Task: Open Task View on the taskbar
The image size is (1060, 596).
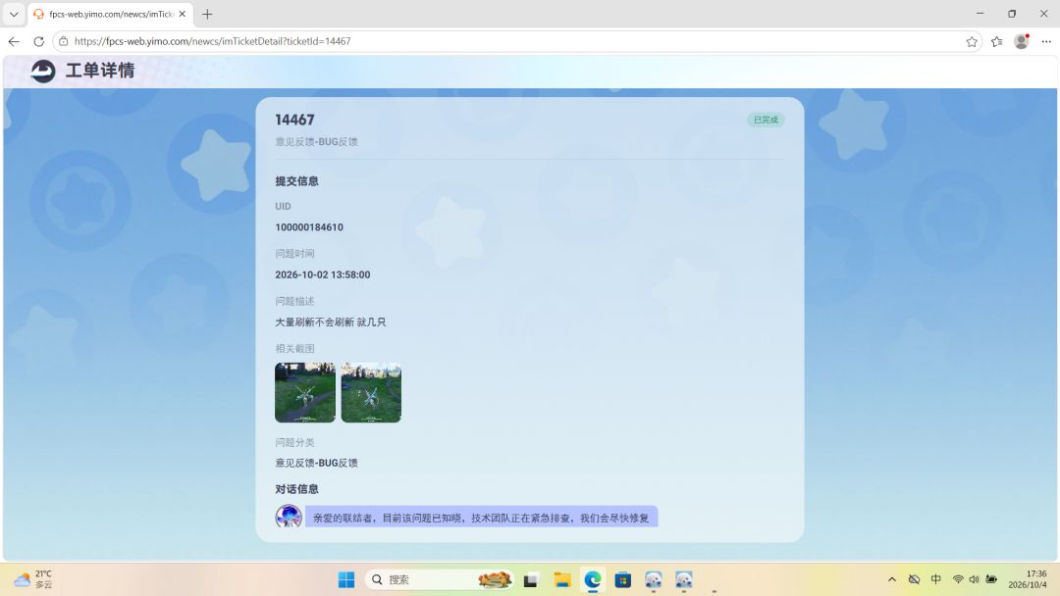Action: coord(531,579)
